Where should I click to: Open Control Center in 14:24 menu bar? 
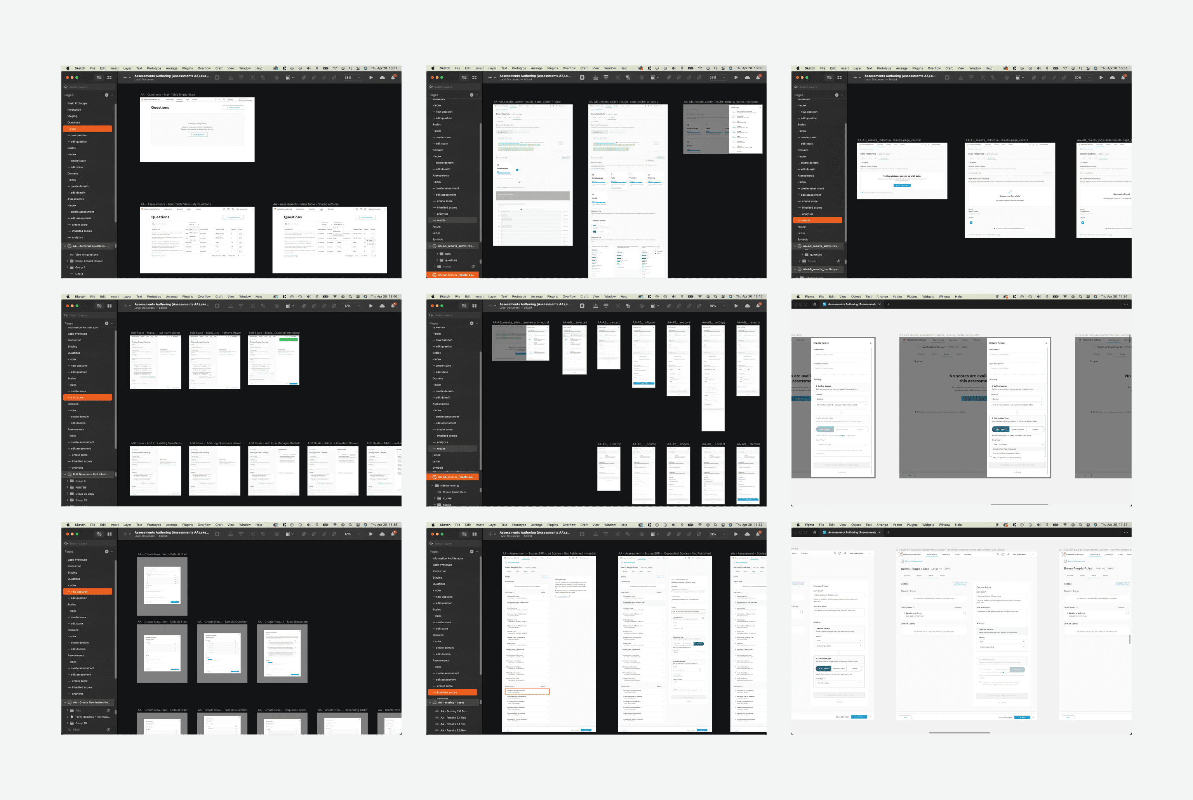tap(1089, 296)
